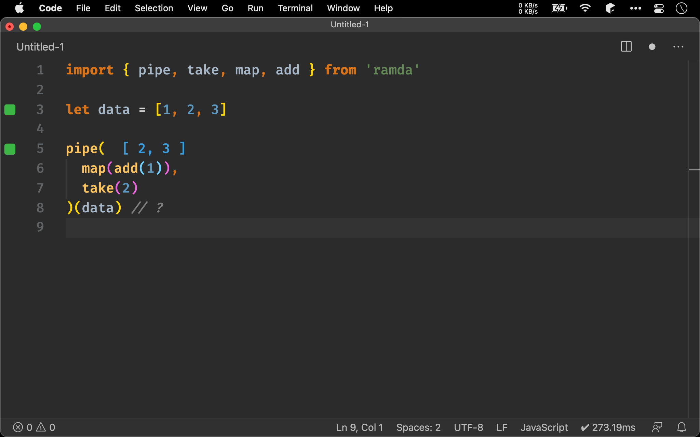Change end of line sequence LF
Image resolution: width=700 pixels, height=437 pixels.
coord(502,427)
